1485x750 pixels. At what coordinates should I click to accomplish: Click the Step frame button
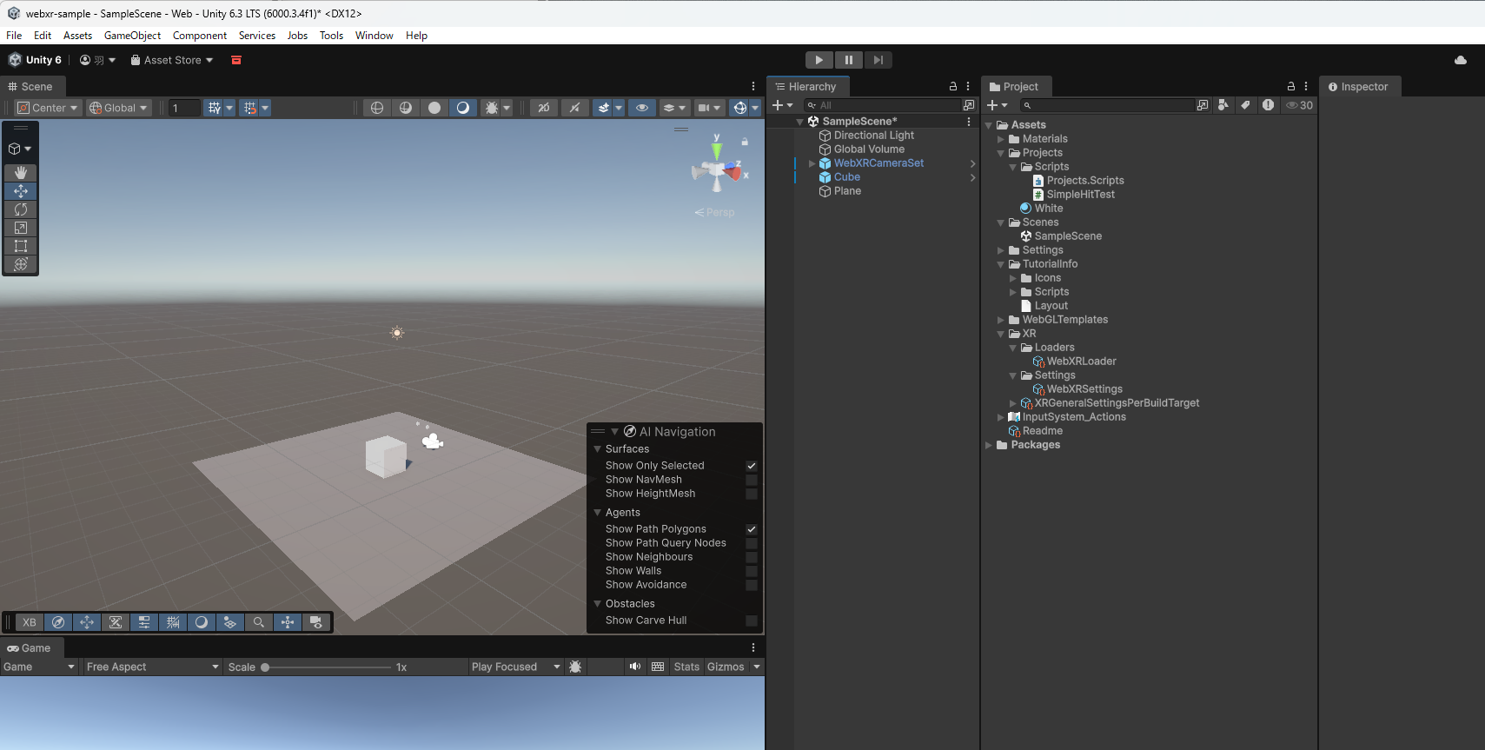[878, 60]
